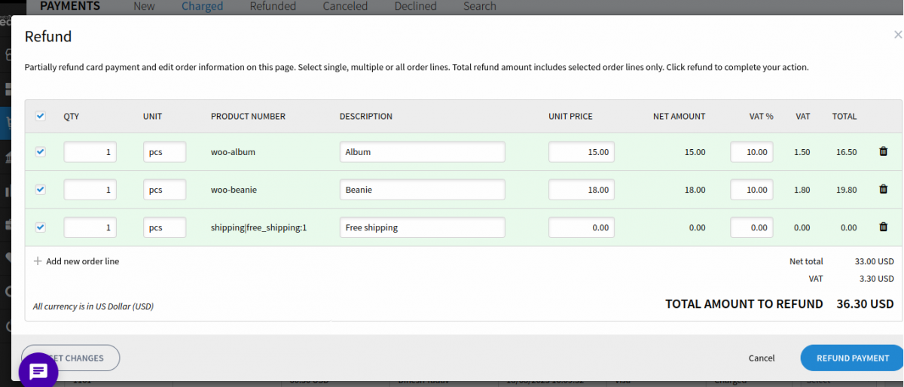Click the PRODUCT NUMBER column header

248,117
